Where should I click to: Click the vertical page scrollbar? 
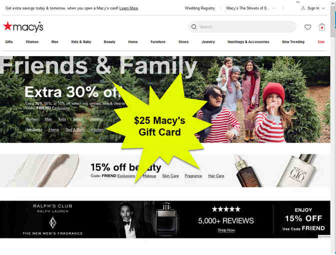(333, 127)
